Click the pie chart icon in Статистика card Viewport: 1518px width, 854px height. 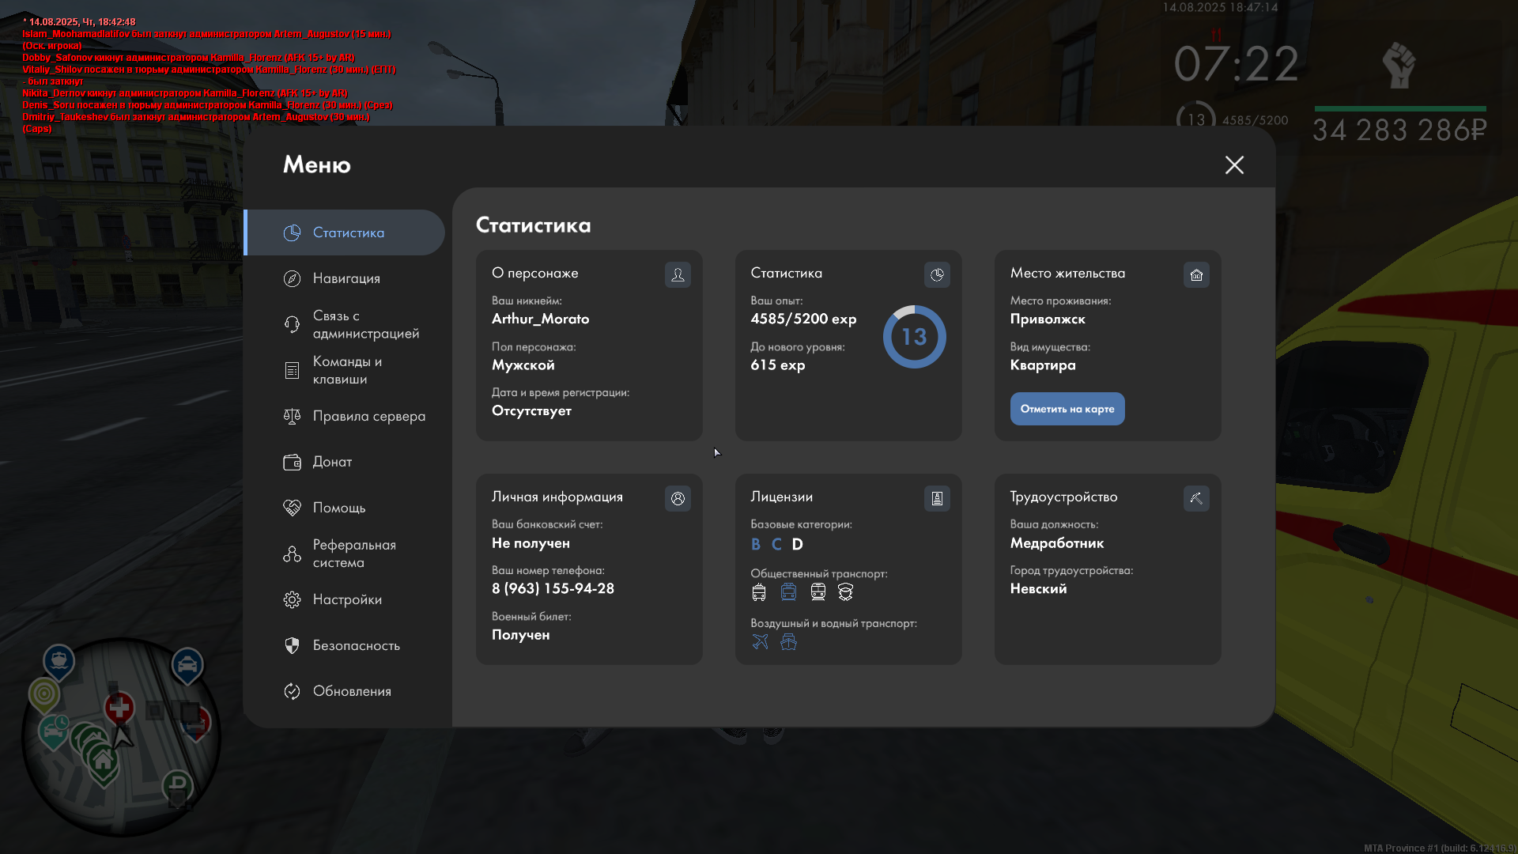tap(937, 274)
